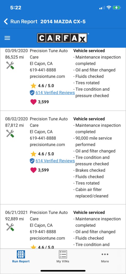
Task: Open 614 Verified Reviews link in 03/09/2020 entry
Action: coord(55,93)
